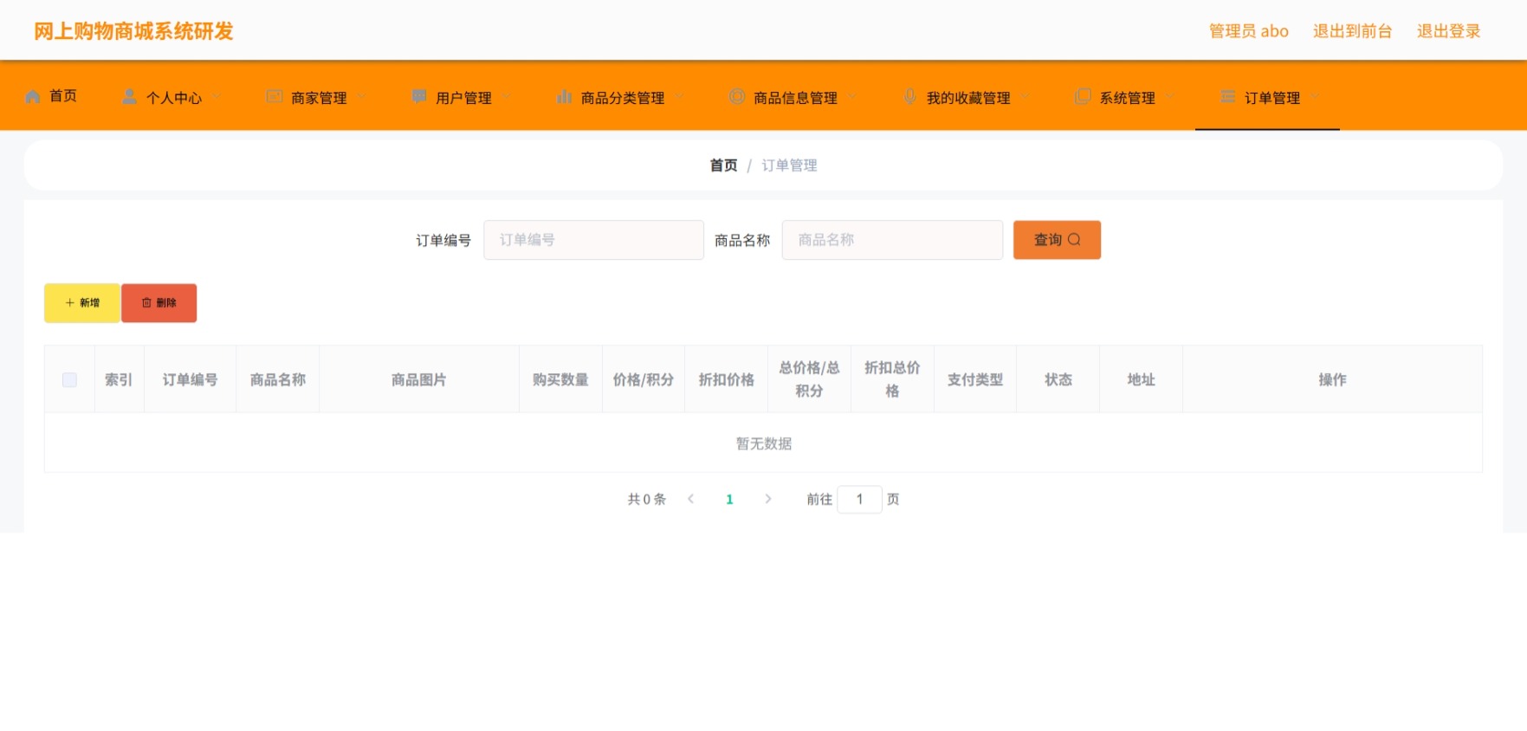Toggle the select-all checkbox in table header
The image size is (1527, 731).
point(70,380)
